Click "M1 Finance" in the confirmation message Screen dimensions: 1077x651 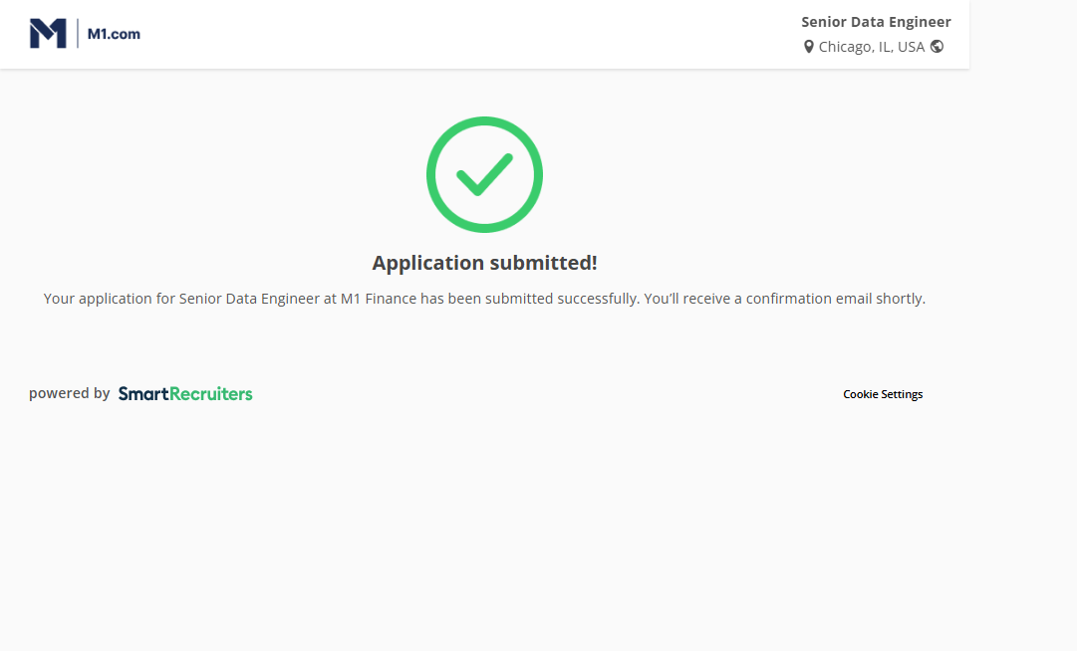pos(379,299)
